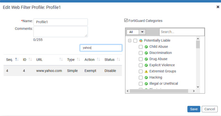This screenshot has width=221, height=116.
Task: Click the green status icon beside Drug Abuse
Action: coord(146,59)
